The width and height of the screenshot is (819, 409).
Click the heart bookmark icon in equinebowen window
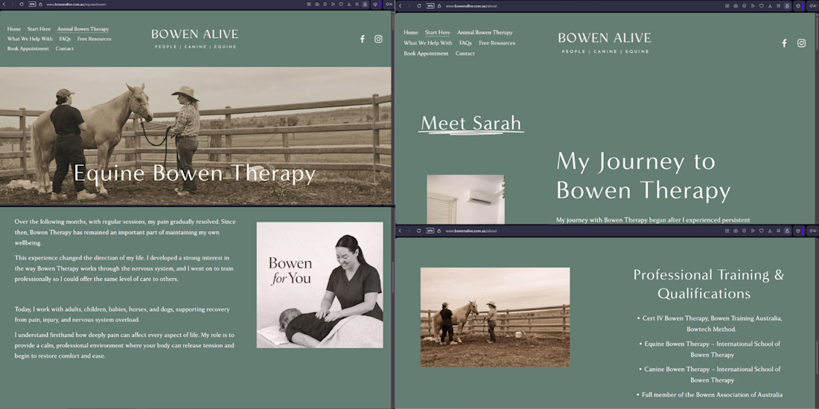341,4
